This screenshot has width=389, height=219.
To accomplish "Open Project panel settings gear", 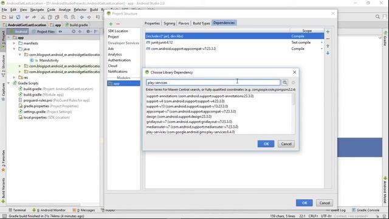I will 88,32.
